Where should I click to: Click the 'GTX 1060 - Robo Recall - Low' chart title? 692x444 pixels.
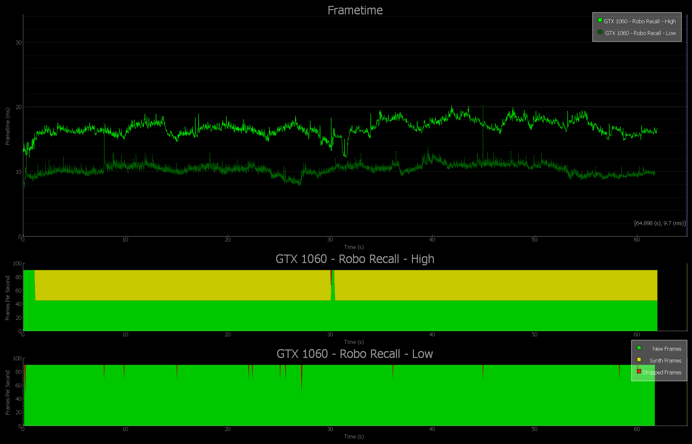click(x=355, y=354)
